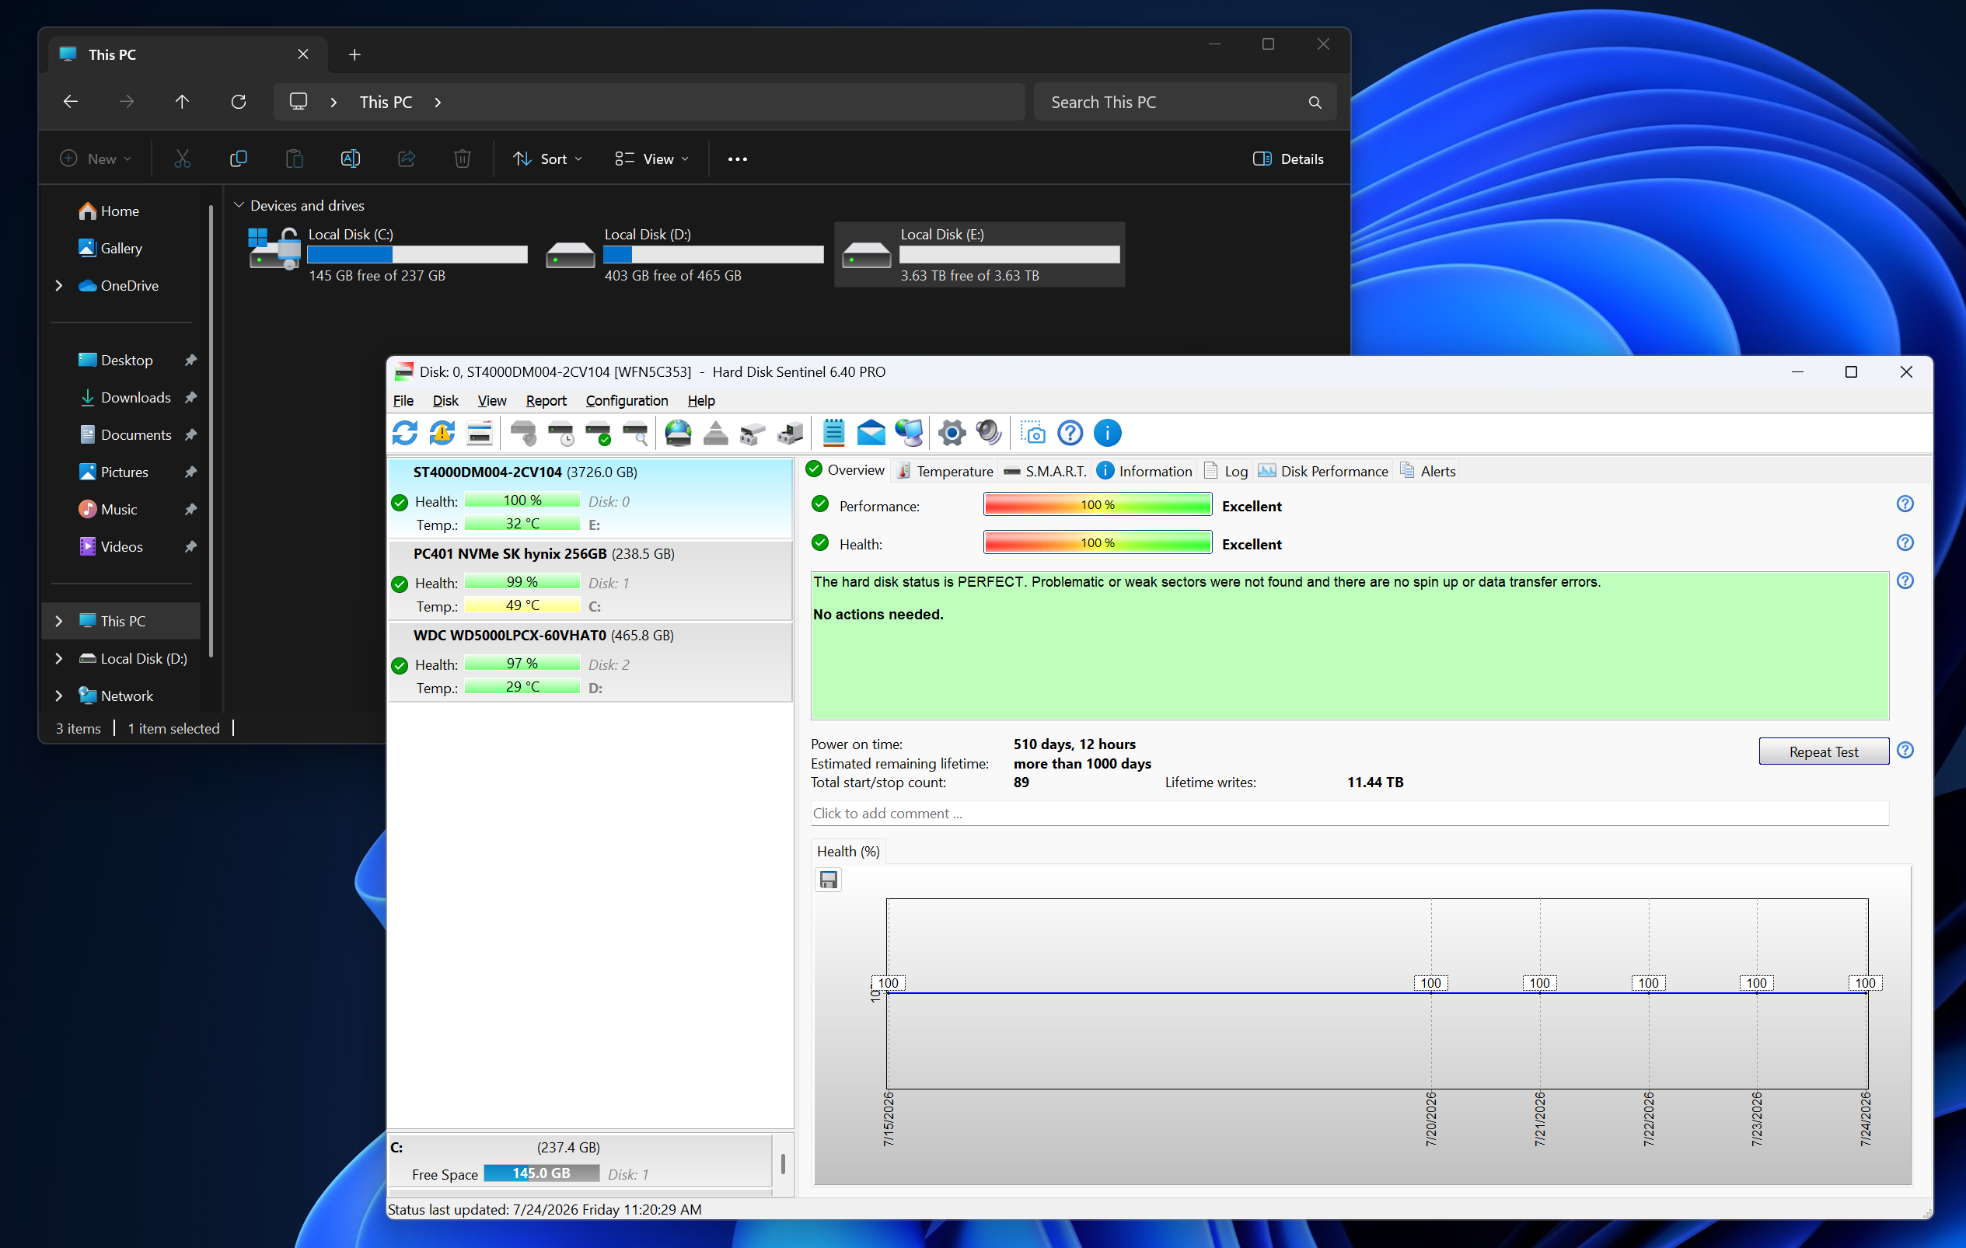
Task: Click the speaker sound icon in Sentinel toolbar
Action: (989, 433)
